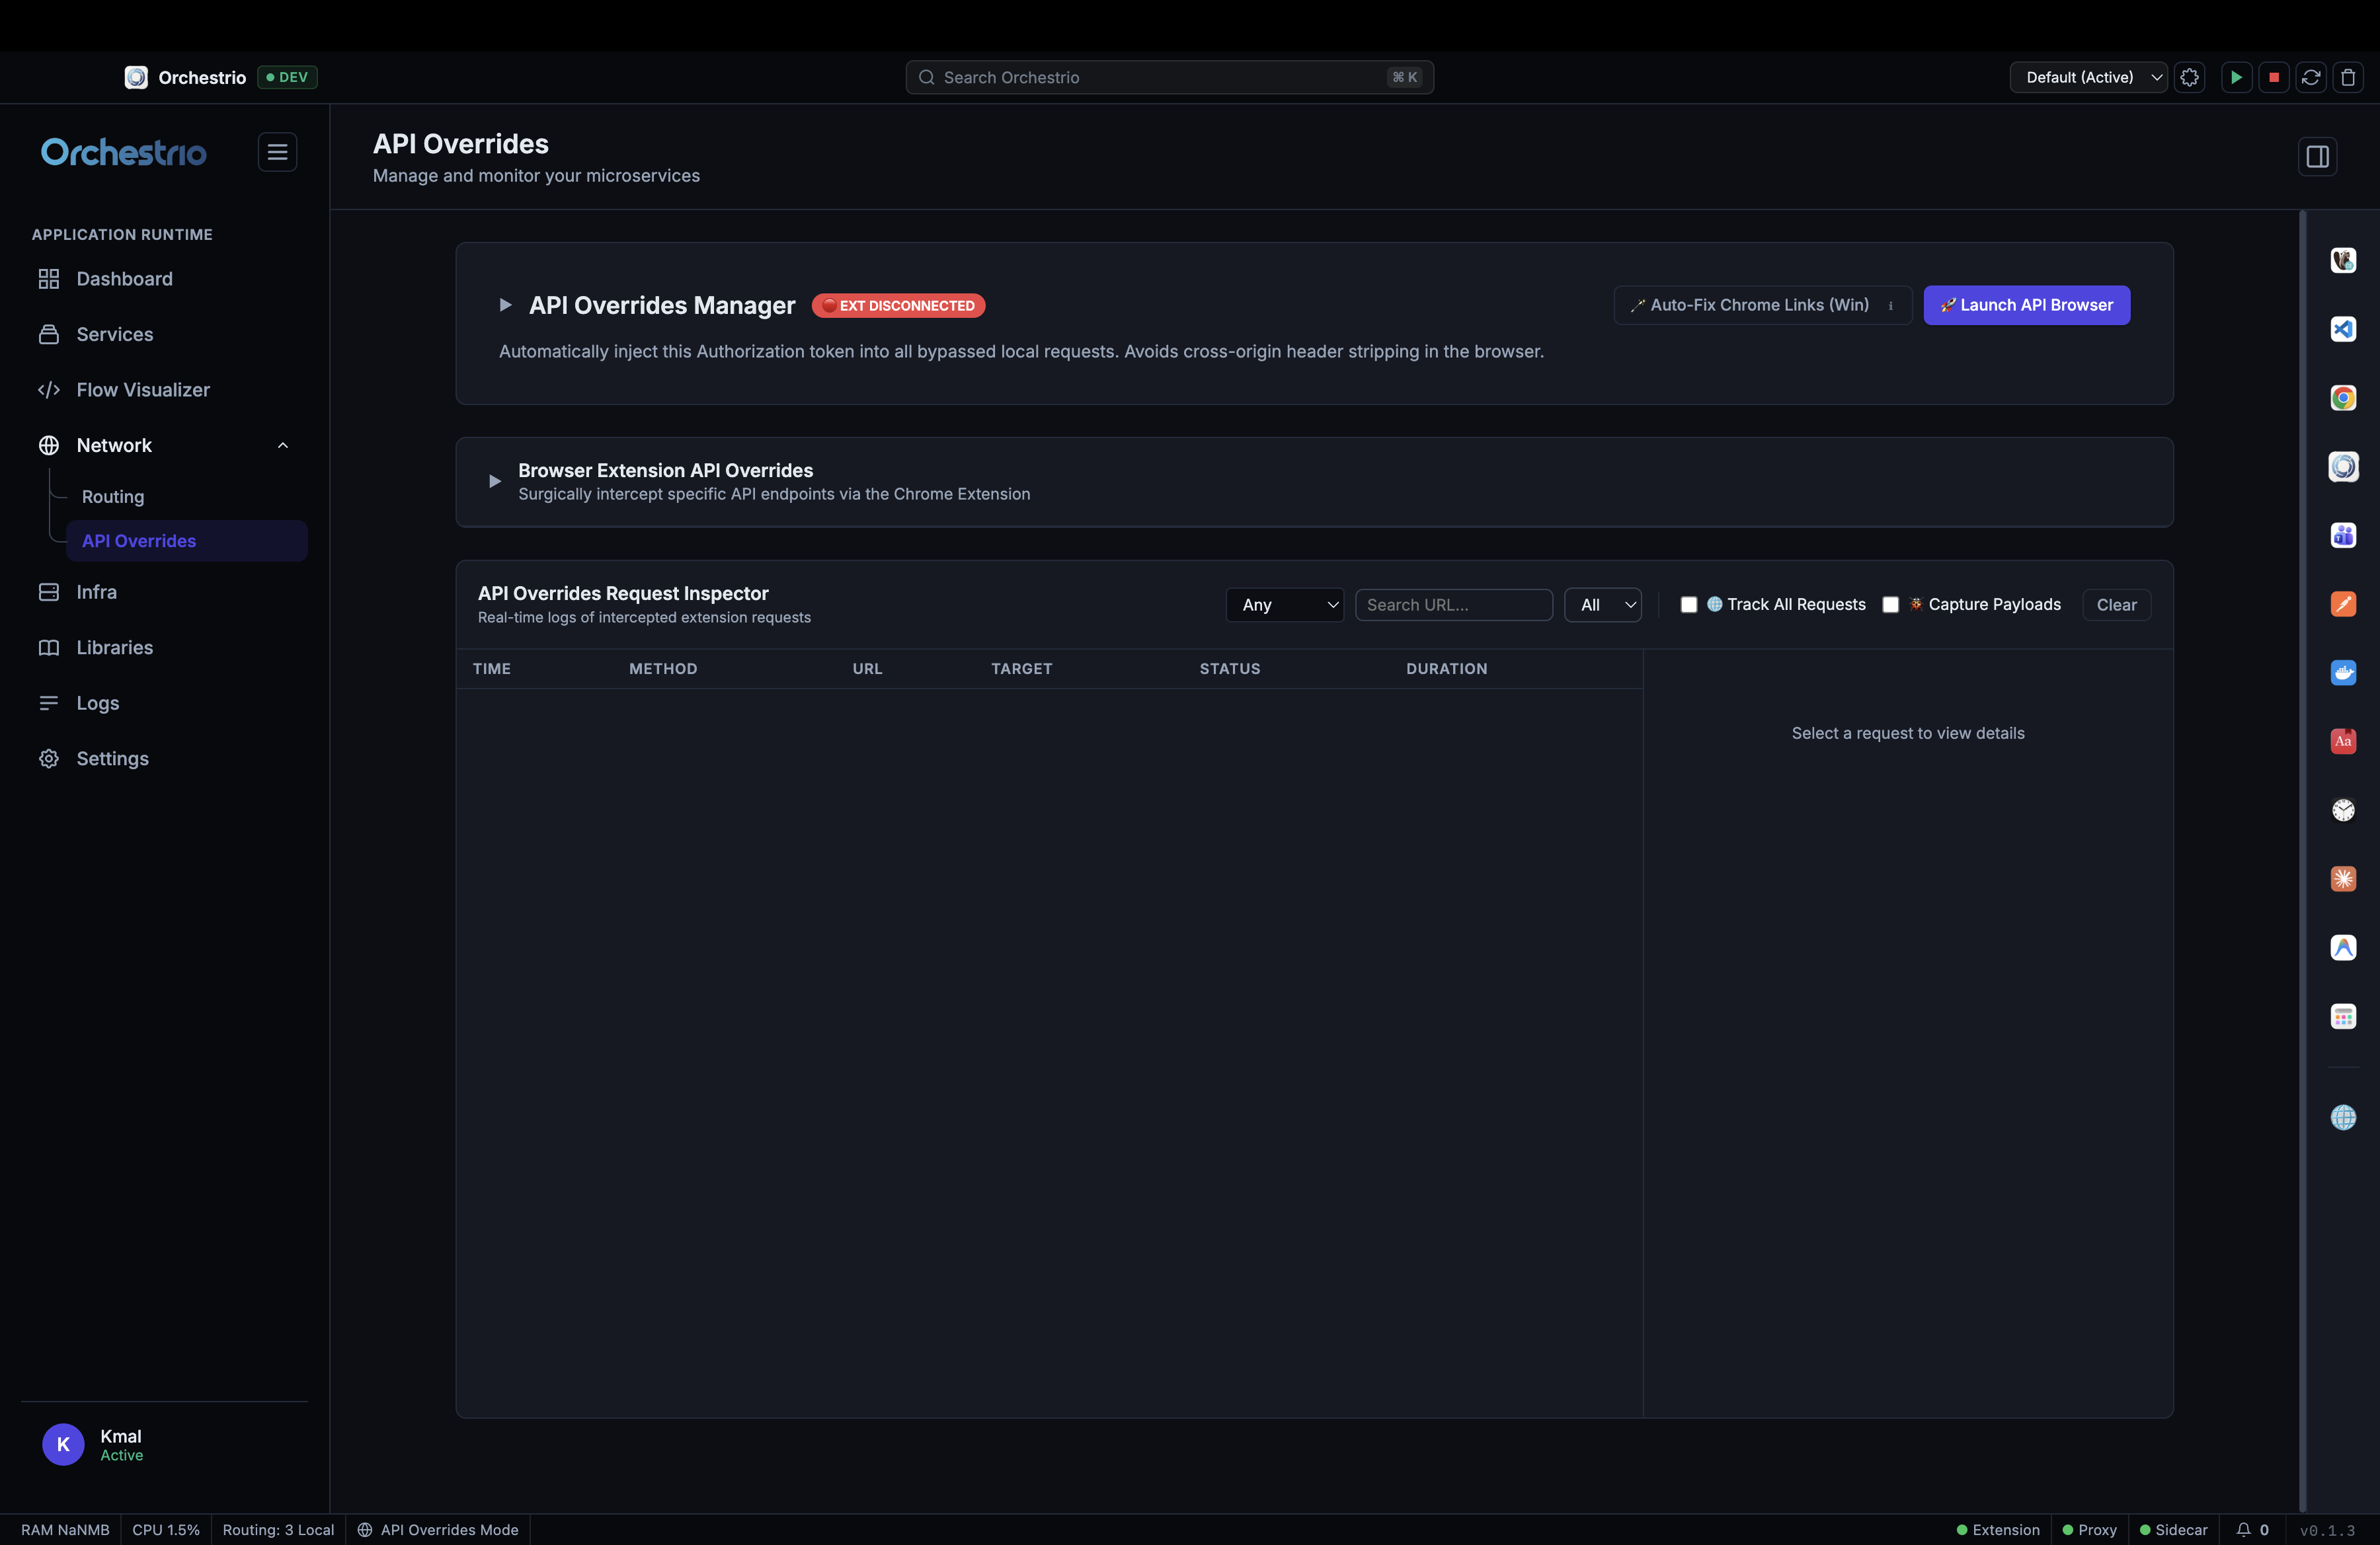Click the Orchestrio app icon in title bar
This screenshot has width=2380, height=1545.
[x=136, y=77]
